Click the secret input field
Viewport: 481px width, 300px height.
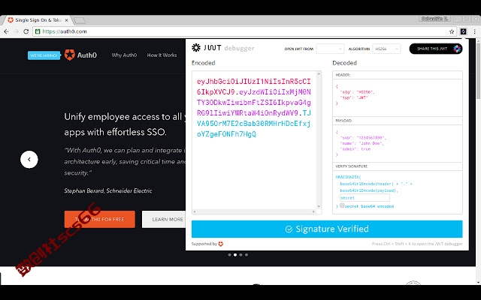pyautogui.click(x=365, y=198)
